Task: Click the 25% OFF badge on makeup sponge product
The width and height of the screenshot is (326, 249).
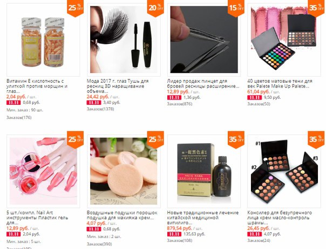Action: pyautogui.click(x=155, y=139)
